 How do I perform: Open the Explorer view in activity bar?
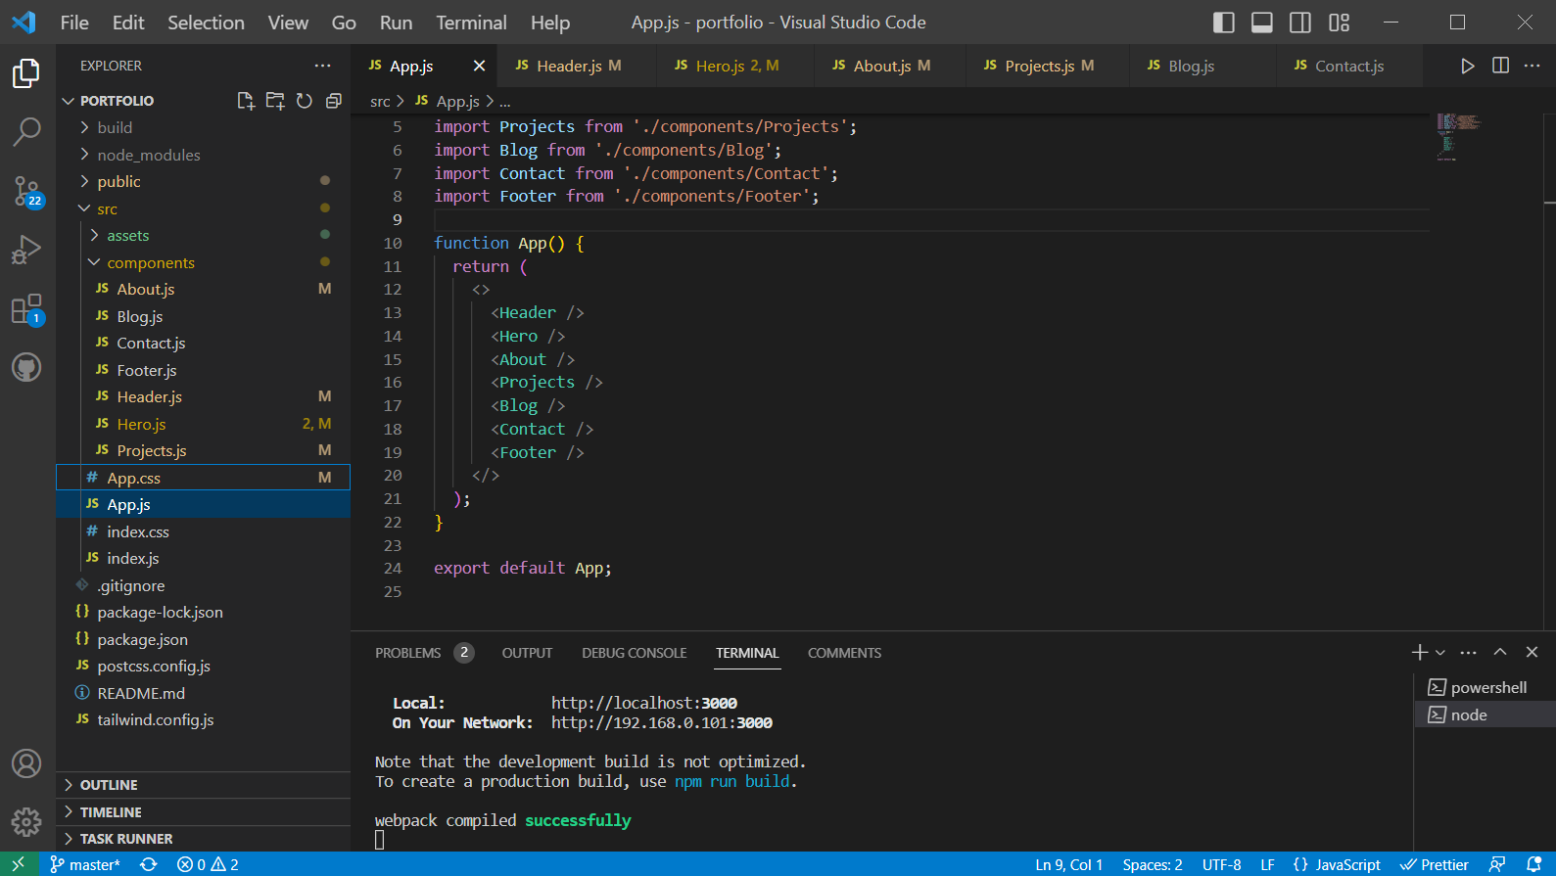pyautogui.click(x=26, y=73)
